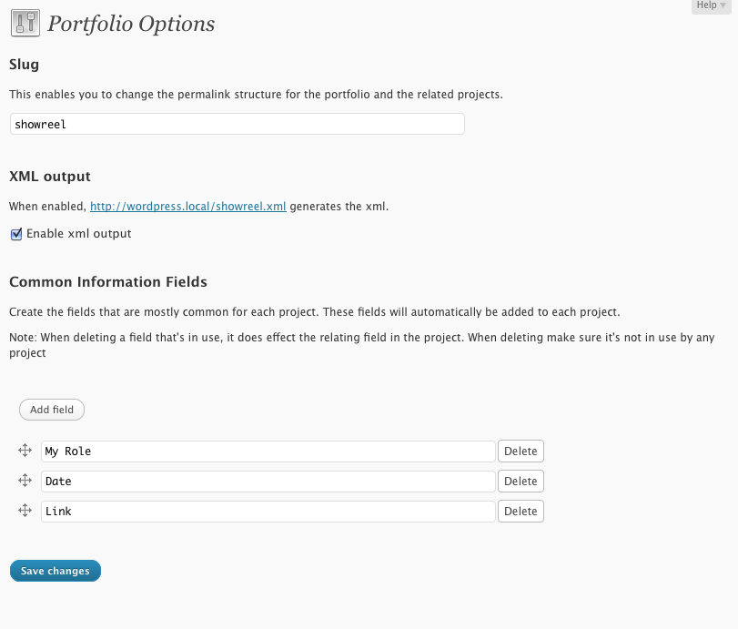Click the move icon next to Date field
Viewport: 738px width, 629px height.
coord(25,481)
